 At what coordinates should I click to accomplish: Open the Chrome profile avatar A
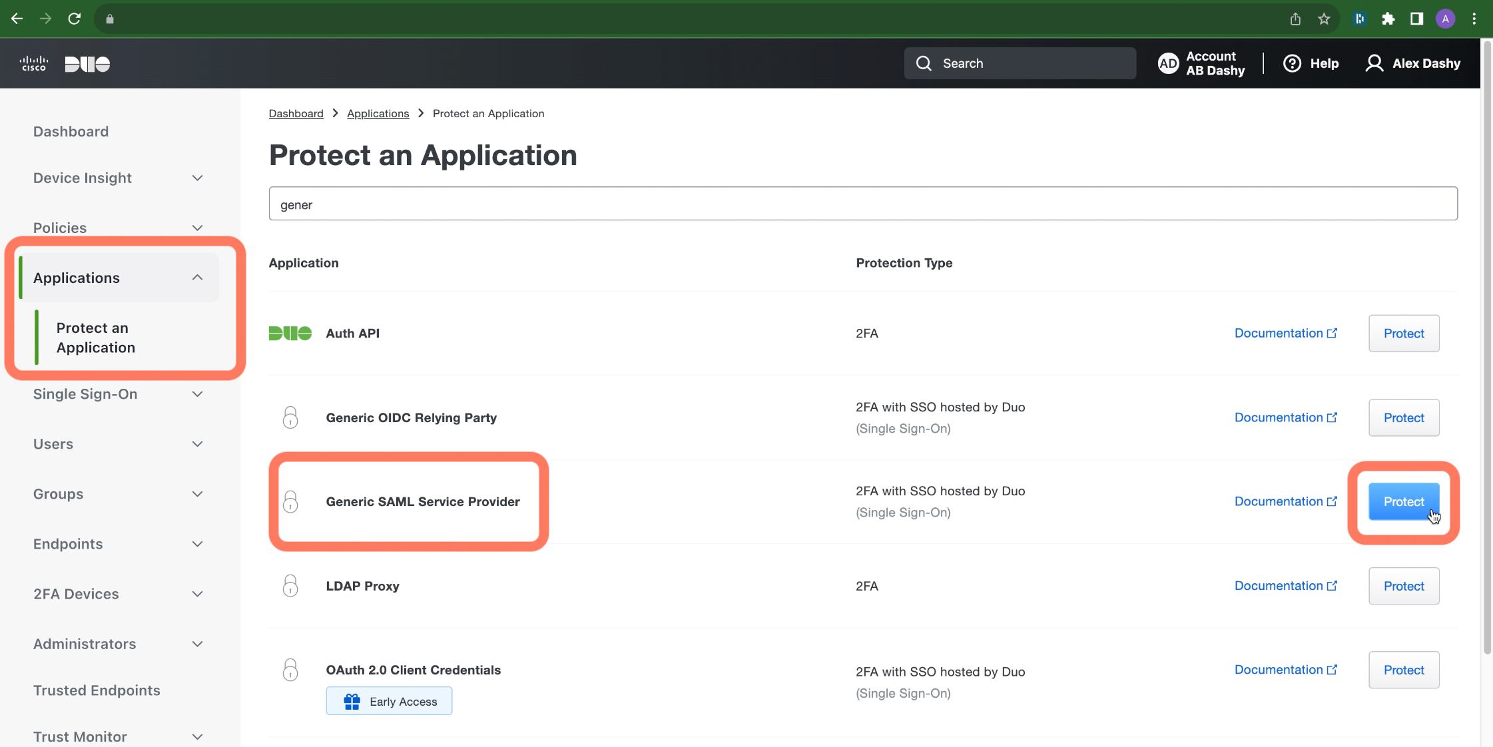pyautogui.click(x=1445, y=19)
